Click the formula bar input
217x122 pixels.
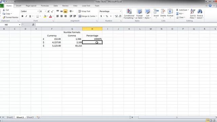[x=126, y=25]
